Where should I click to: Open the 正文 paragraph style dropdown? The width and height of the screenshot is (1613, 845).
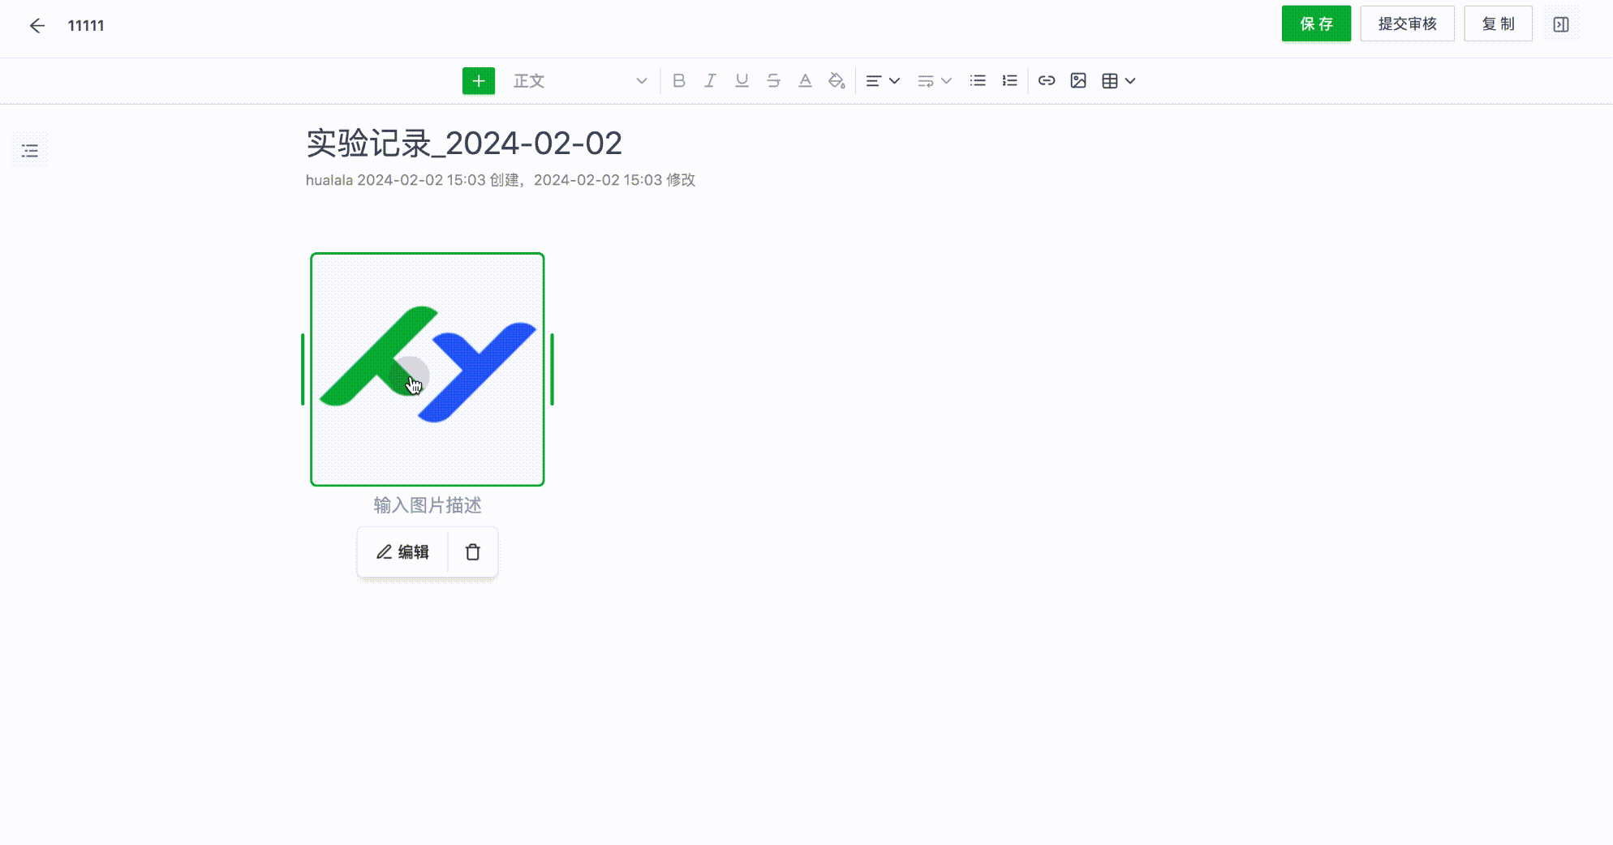tap(579, 81)
